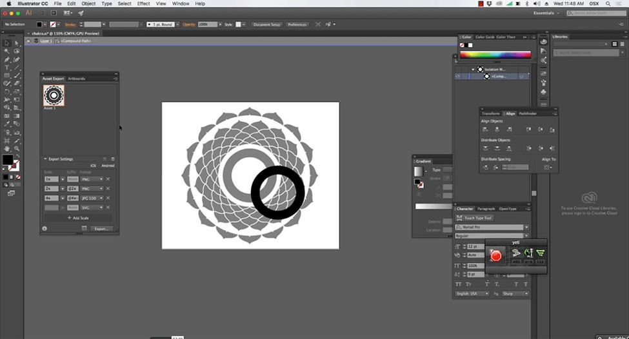Click the Preferences button
The width and height of the screenshot is (629, 339).
(297, 24)
